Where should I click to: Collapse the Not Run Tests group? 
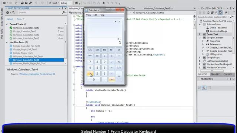pyautogui.click(x=7, y=42)
